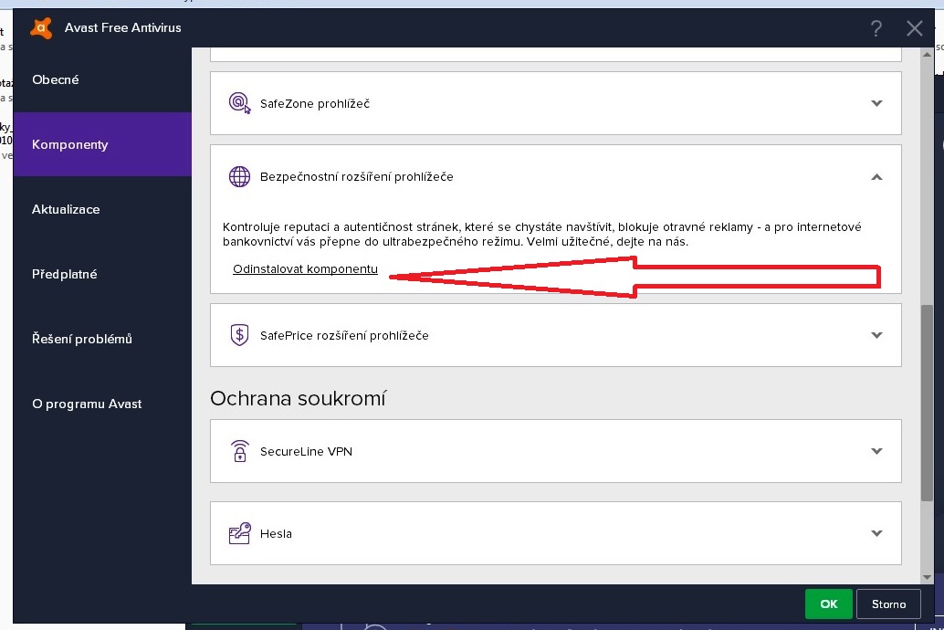Click the Avast Free Antivirus title text
Image resolution: width=944 pixels, height=630 pixels.
(123, 27)
